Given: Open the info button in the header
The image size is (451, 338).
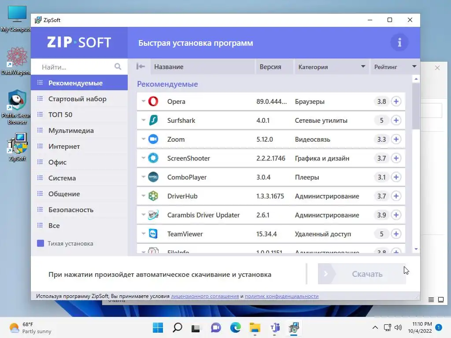Looking at the screenshot, I should (399, 43).
